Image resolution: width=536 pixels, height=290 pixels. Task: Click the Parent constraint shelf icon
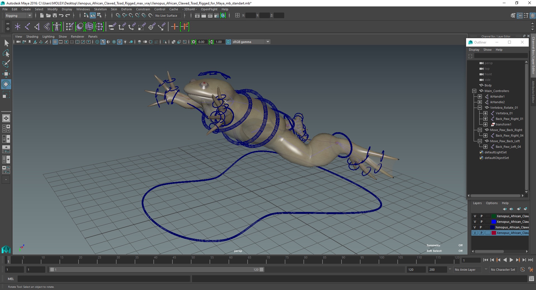(x=112, y=27)
